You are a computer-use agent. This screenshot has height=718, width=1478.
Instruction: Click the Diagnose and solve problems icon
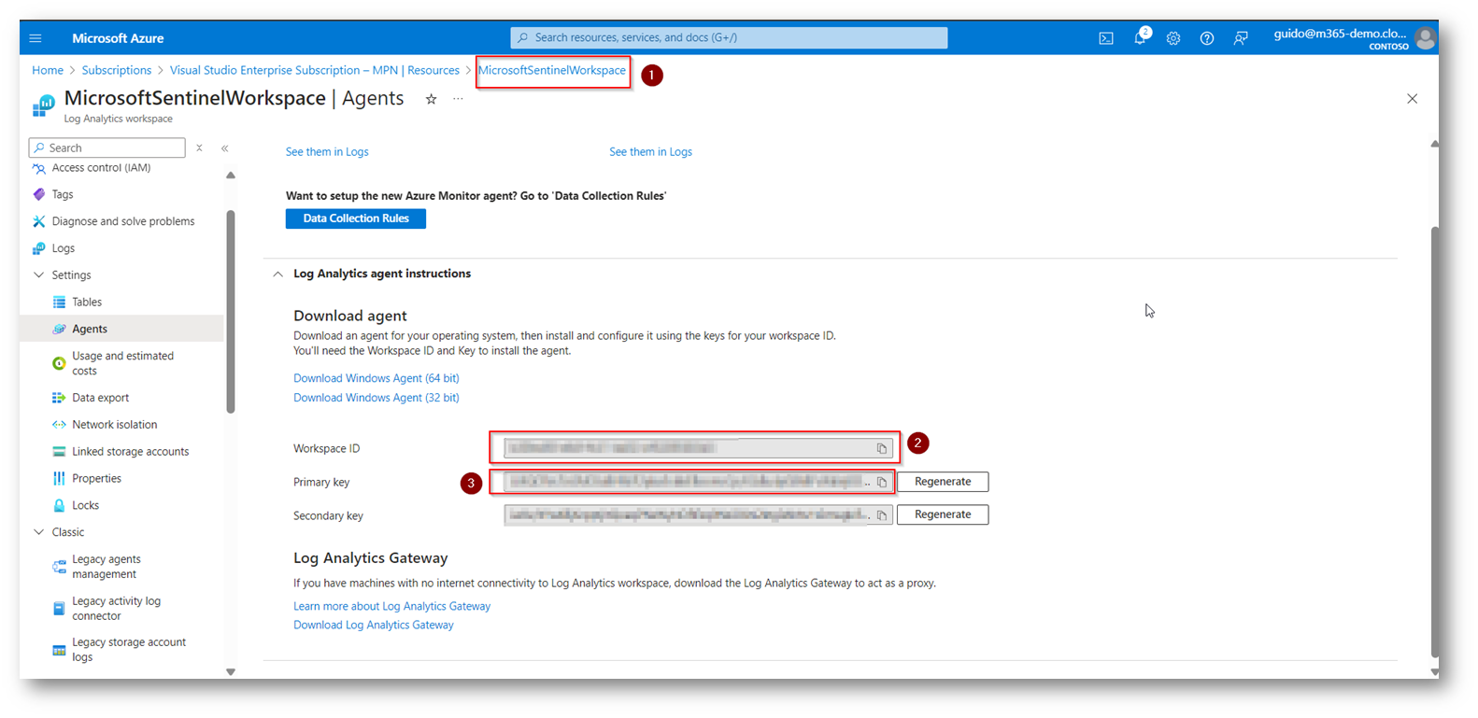click(38, 221)
